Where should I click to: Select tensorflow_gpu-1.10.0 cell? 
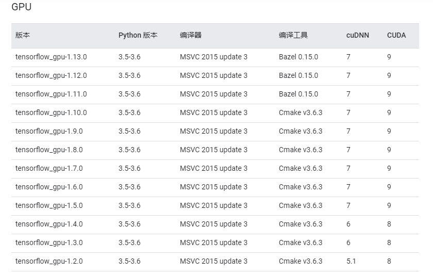51,113
